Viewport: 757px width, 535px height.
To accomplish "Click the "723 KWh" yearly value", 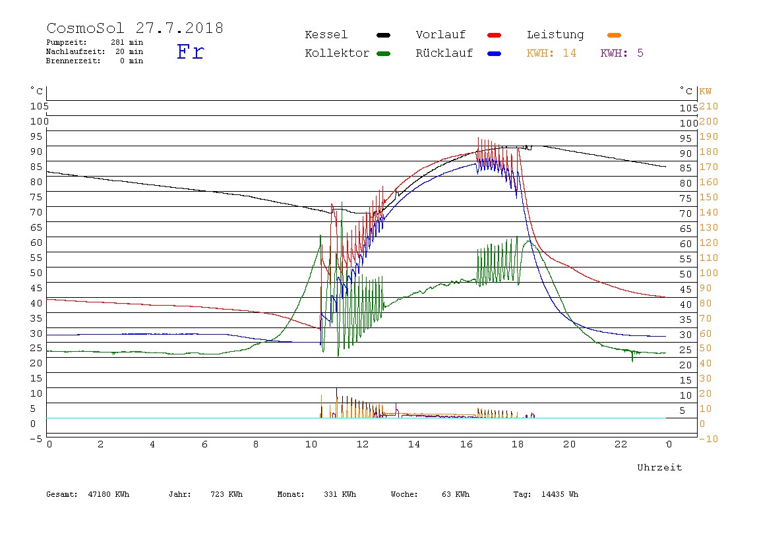I will coord(226,494).
